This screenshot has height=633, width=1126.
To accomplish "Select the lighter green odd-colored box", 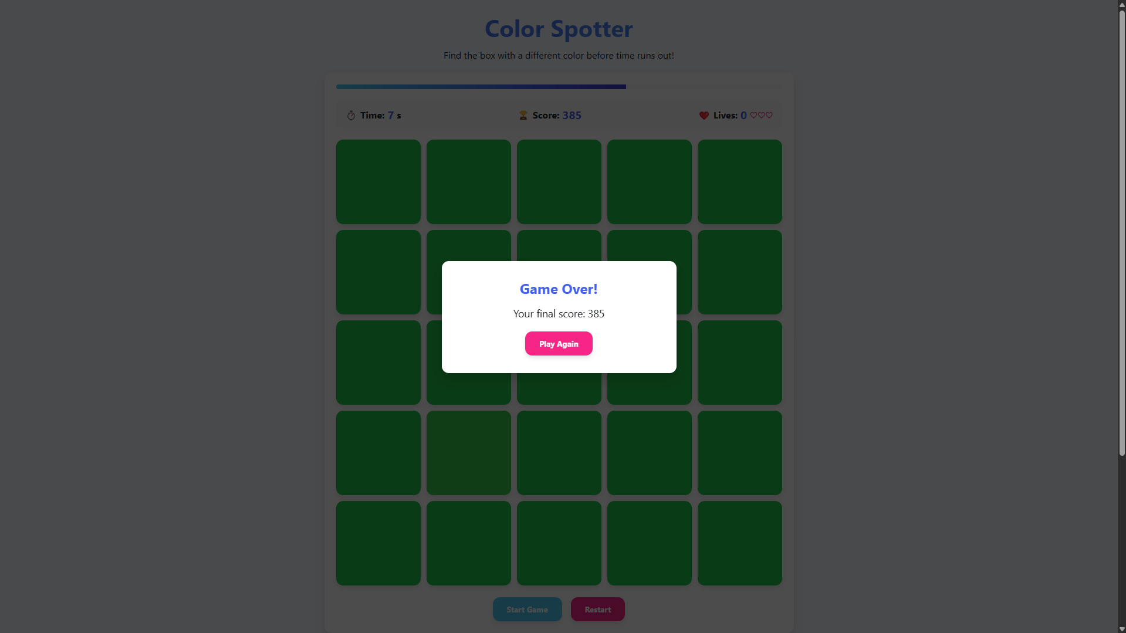I will [468, 452].
